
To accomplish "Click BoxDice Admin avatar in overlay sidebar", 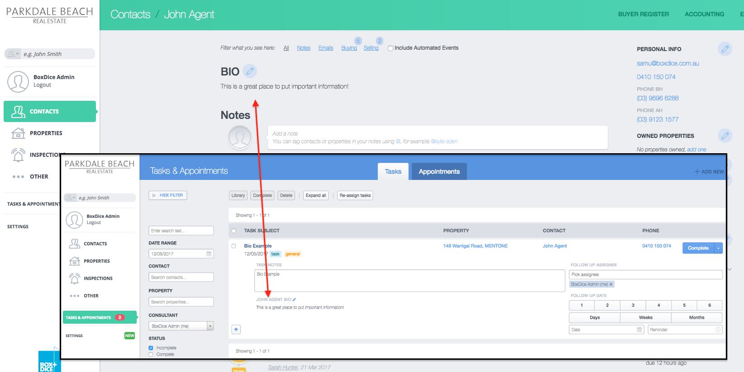I will [x=74, y=220].
